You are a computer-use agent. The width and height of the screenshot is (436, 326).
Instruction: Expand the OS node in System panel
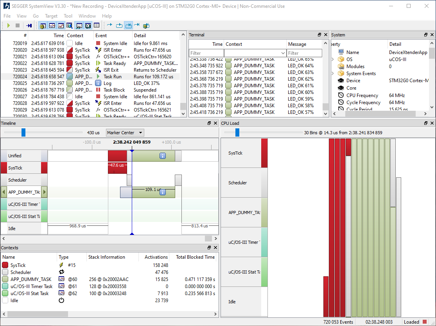click(333, 59)
